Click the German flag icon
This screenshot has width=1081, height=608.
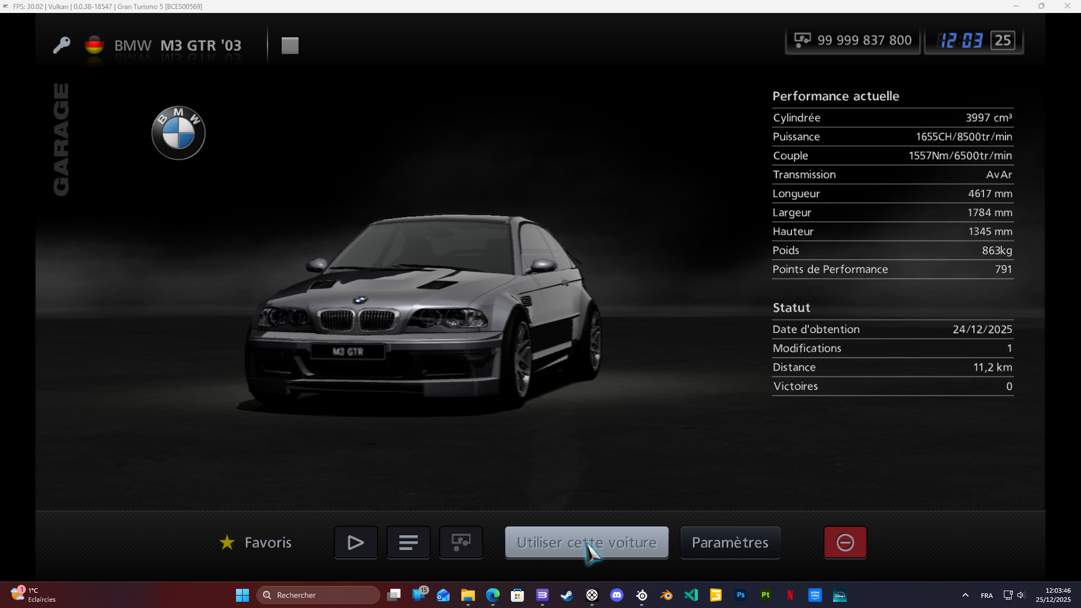click(94, 45)
